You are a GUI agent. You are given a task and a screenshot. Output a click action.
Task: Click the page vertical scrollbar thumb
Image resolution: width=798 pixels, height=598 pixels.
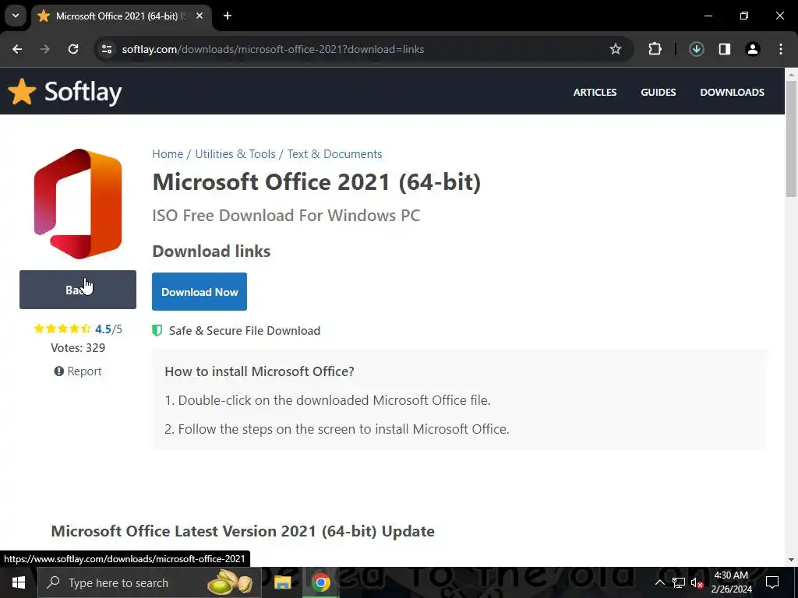tap(791, 139)
